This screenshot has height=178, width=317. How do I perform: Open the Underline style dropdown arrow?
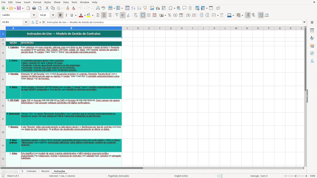point(76,15)
